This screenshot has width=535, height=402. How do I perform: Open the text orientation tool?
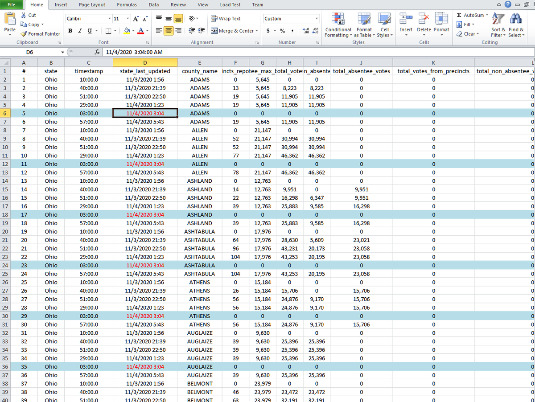coord(193,19)
